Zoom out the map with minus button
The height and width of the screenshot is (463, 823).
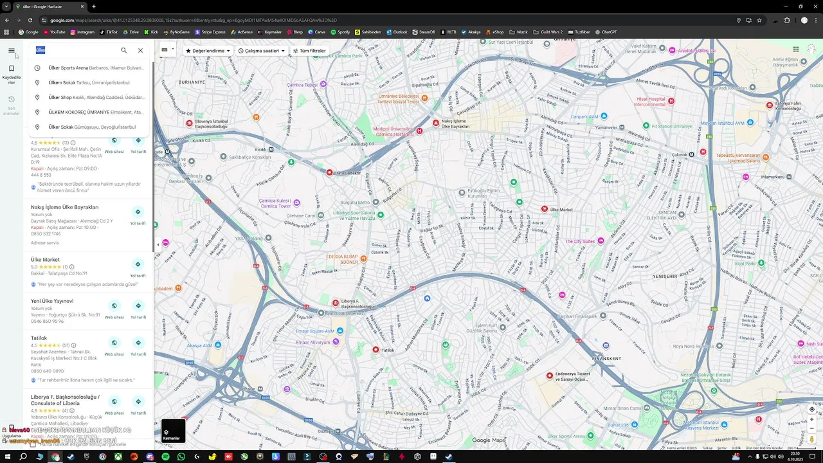pos(812,428)
